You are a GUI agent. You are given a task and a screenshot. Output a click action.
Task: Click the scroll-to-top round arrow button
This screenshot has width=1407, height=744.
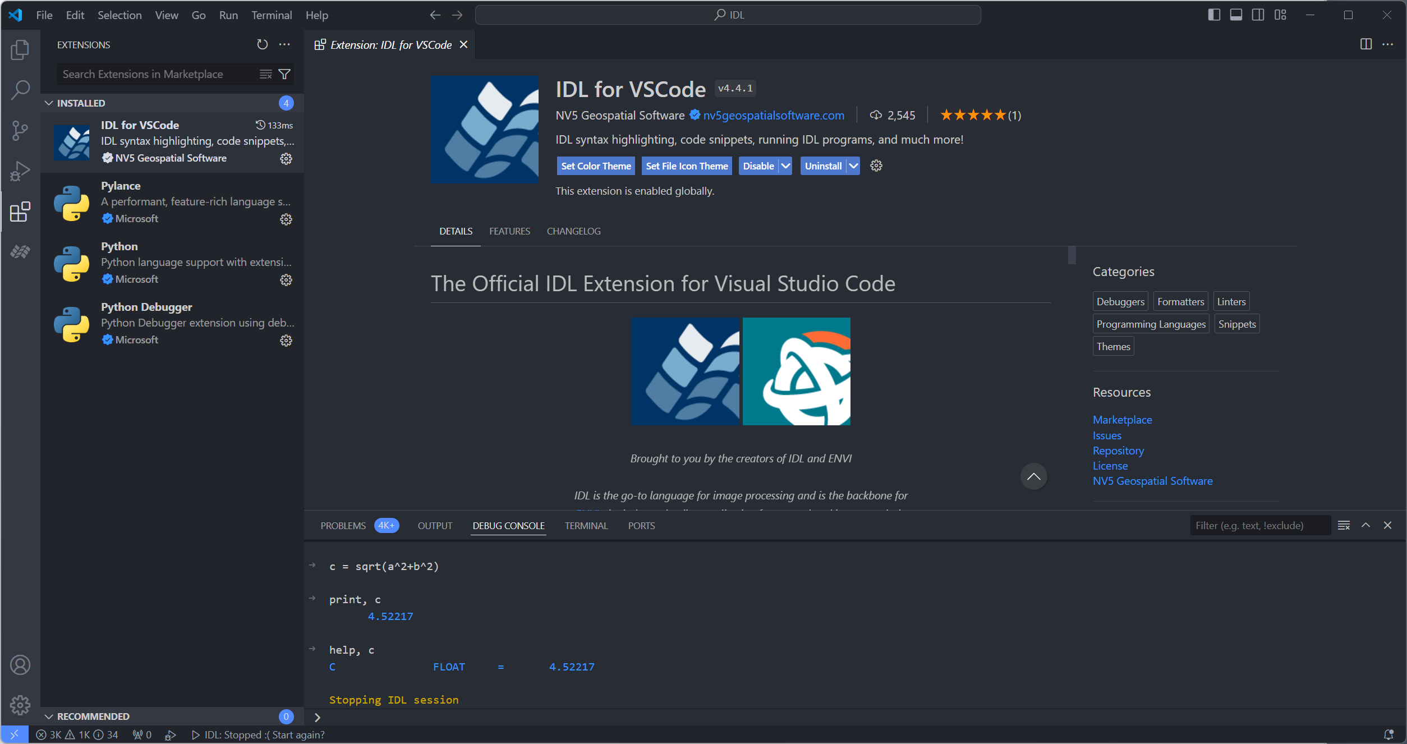1033,476
